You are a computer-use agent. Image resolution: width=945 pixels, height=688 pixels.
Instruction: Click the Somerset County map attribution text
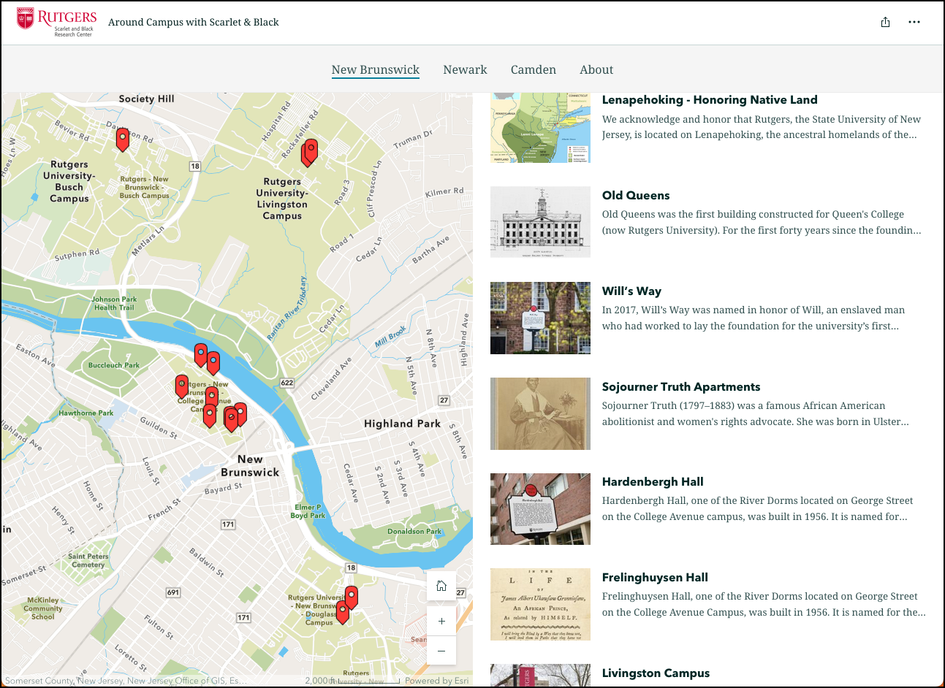[x=126, y=681]
